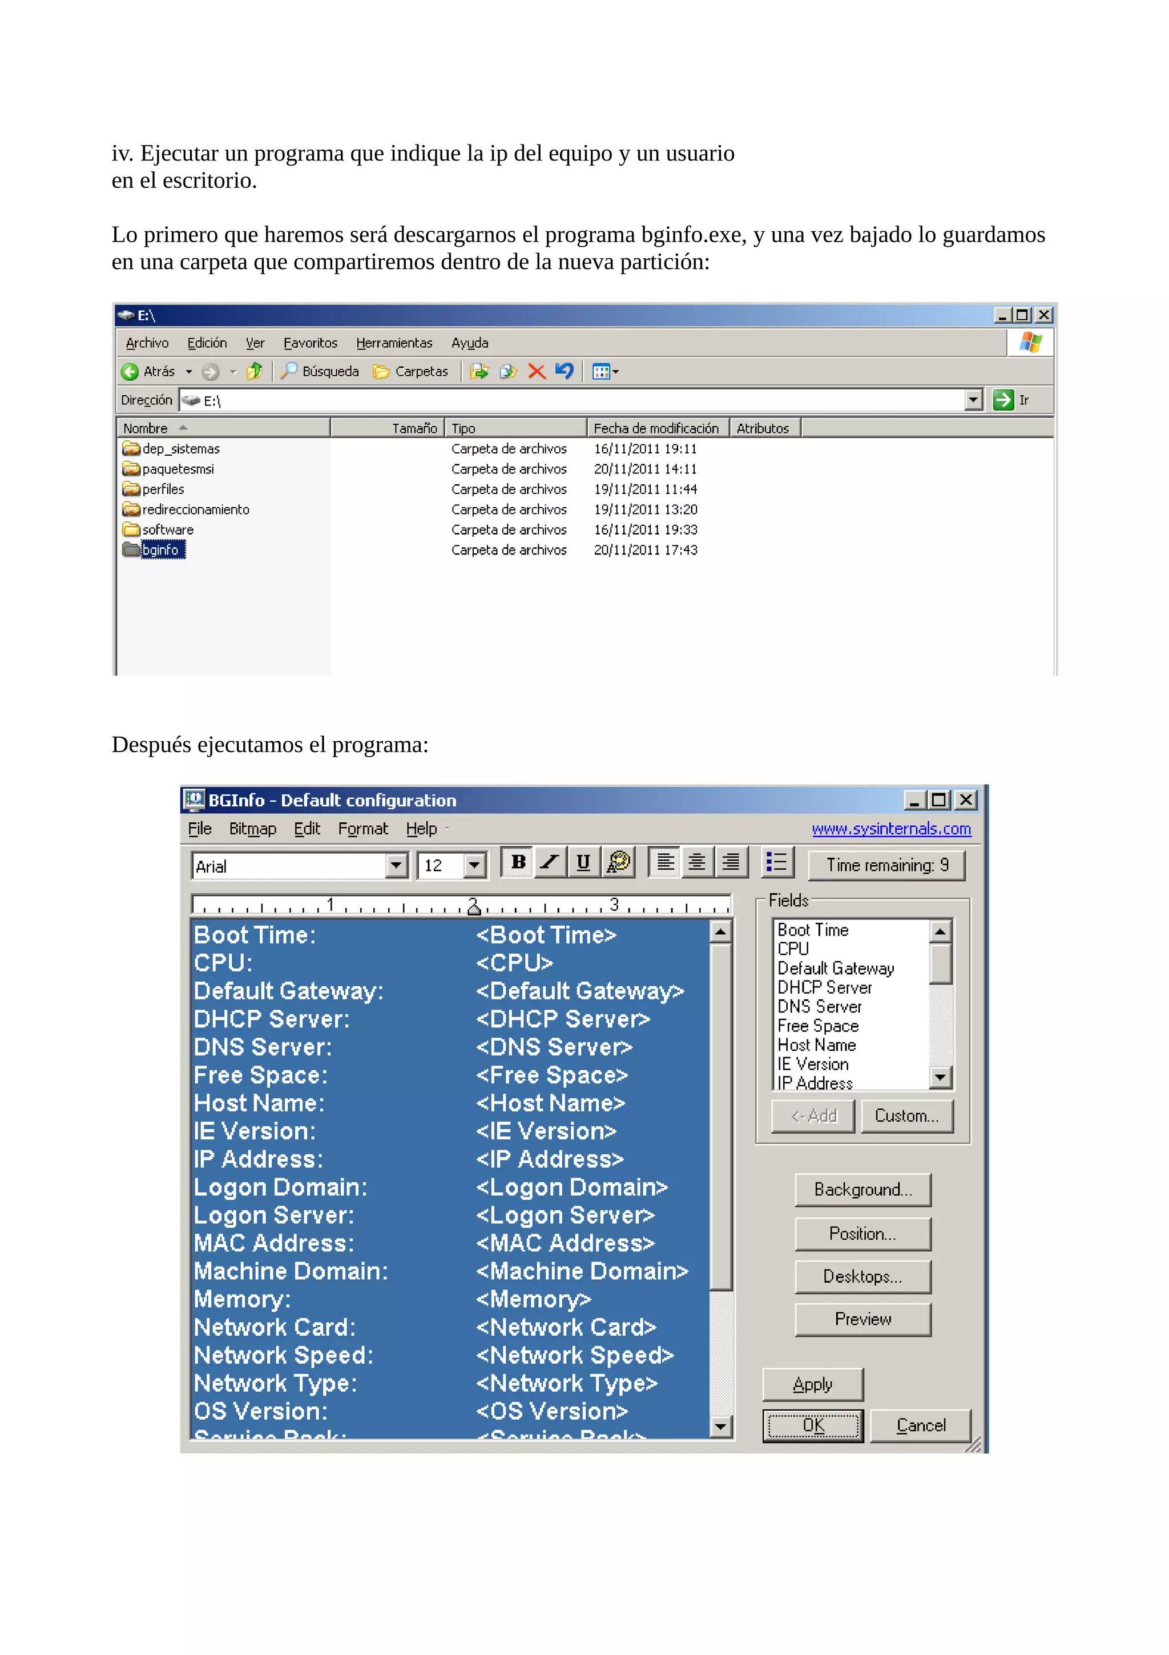Open the www.sysinternals.com link
This screenshot has width=1169, height=1655.
point(891,829)
